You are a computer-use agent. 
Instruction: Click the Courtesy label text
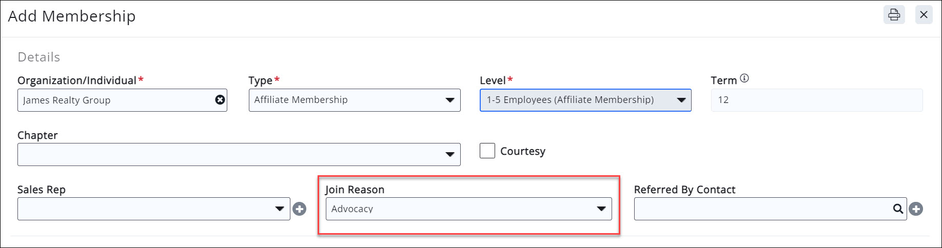523,151
